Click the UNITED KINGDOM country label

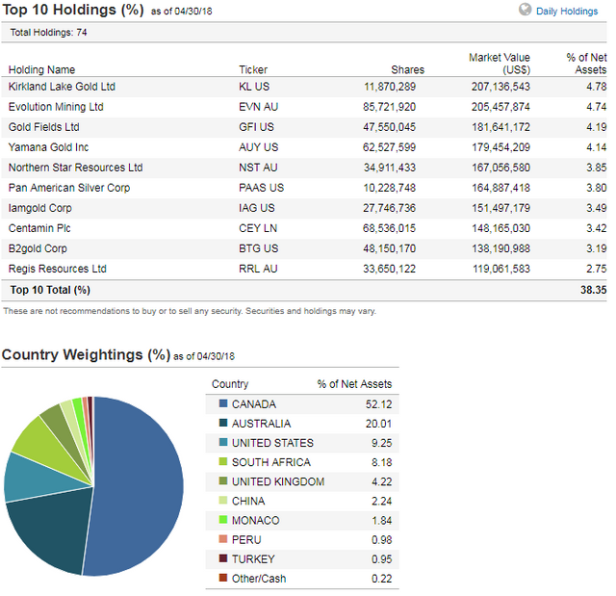278,481
